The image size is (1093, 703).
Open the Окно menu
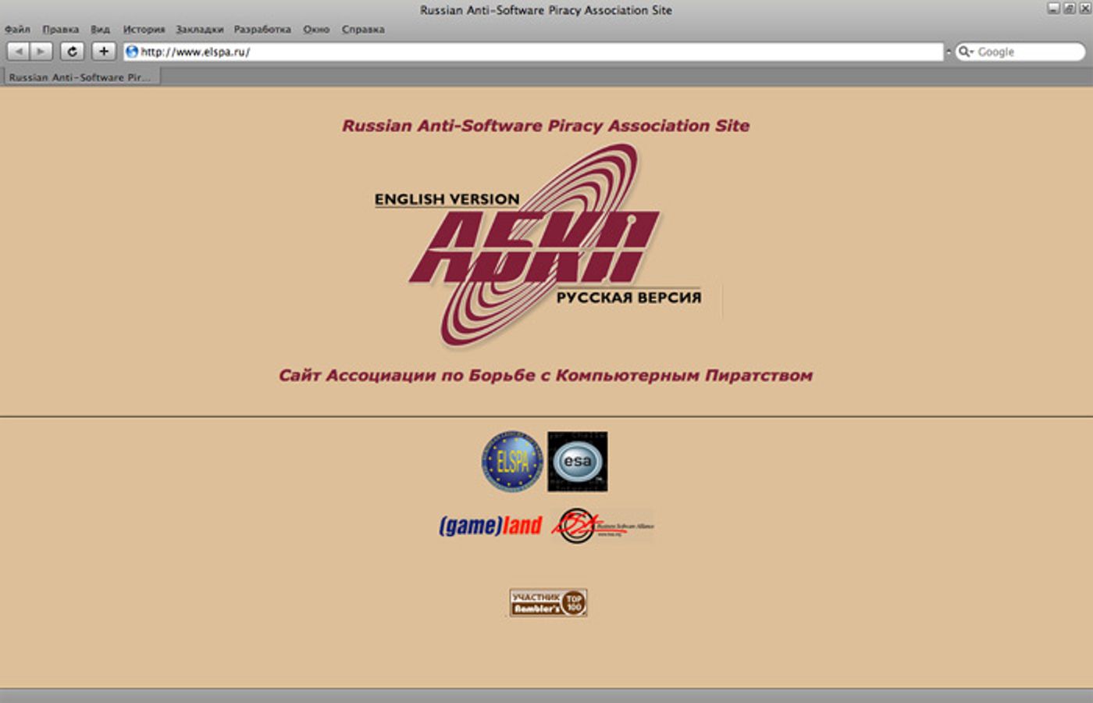pos(316,30)
